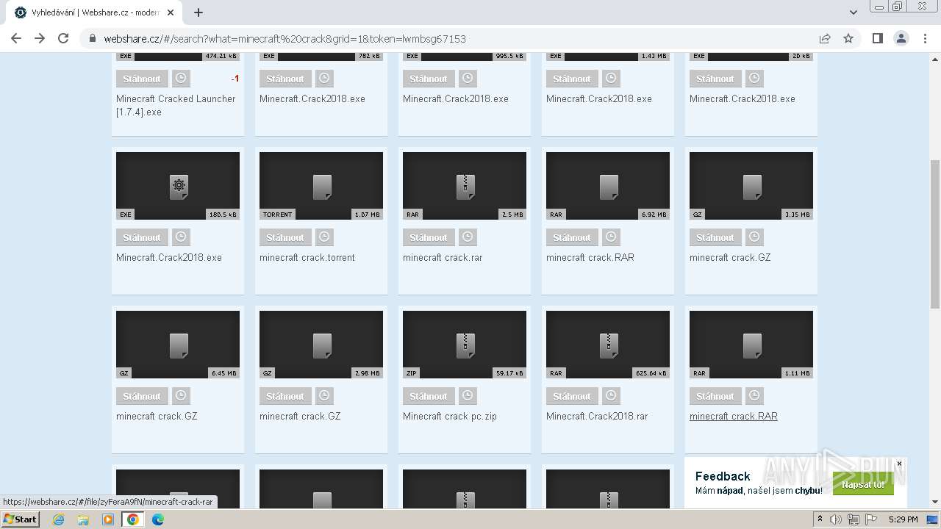
Task: Open Chrome profile avatar
Action: pos(901,38)
